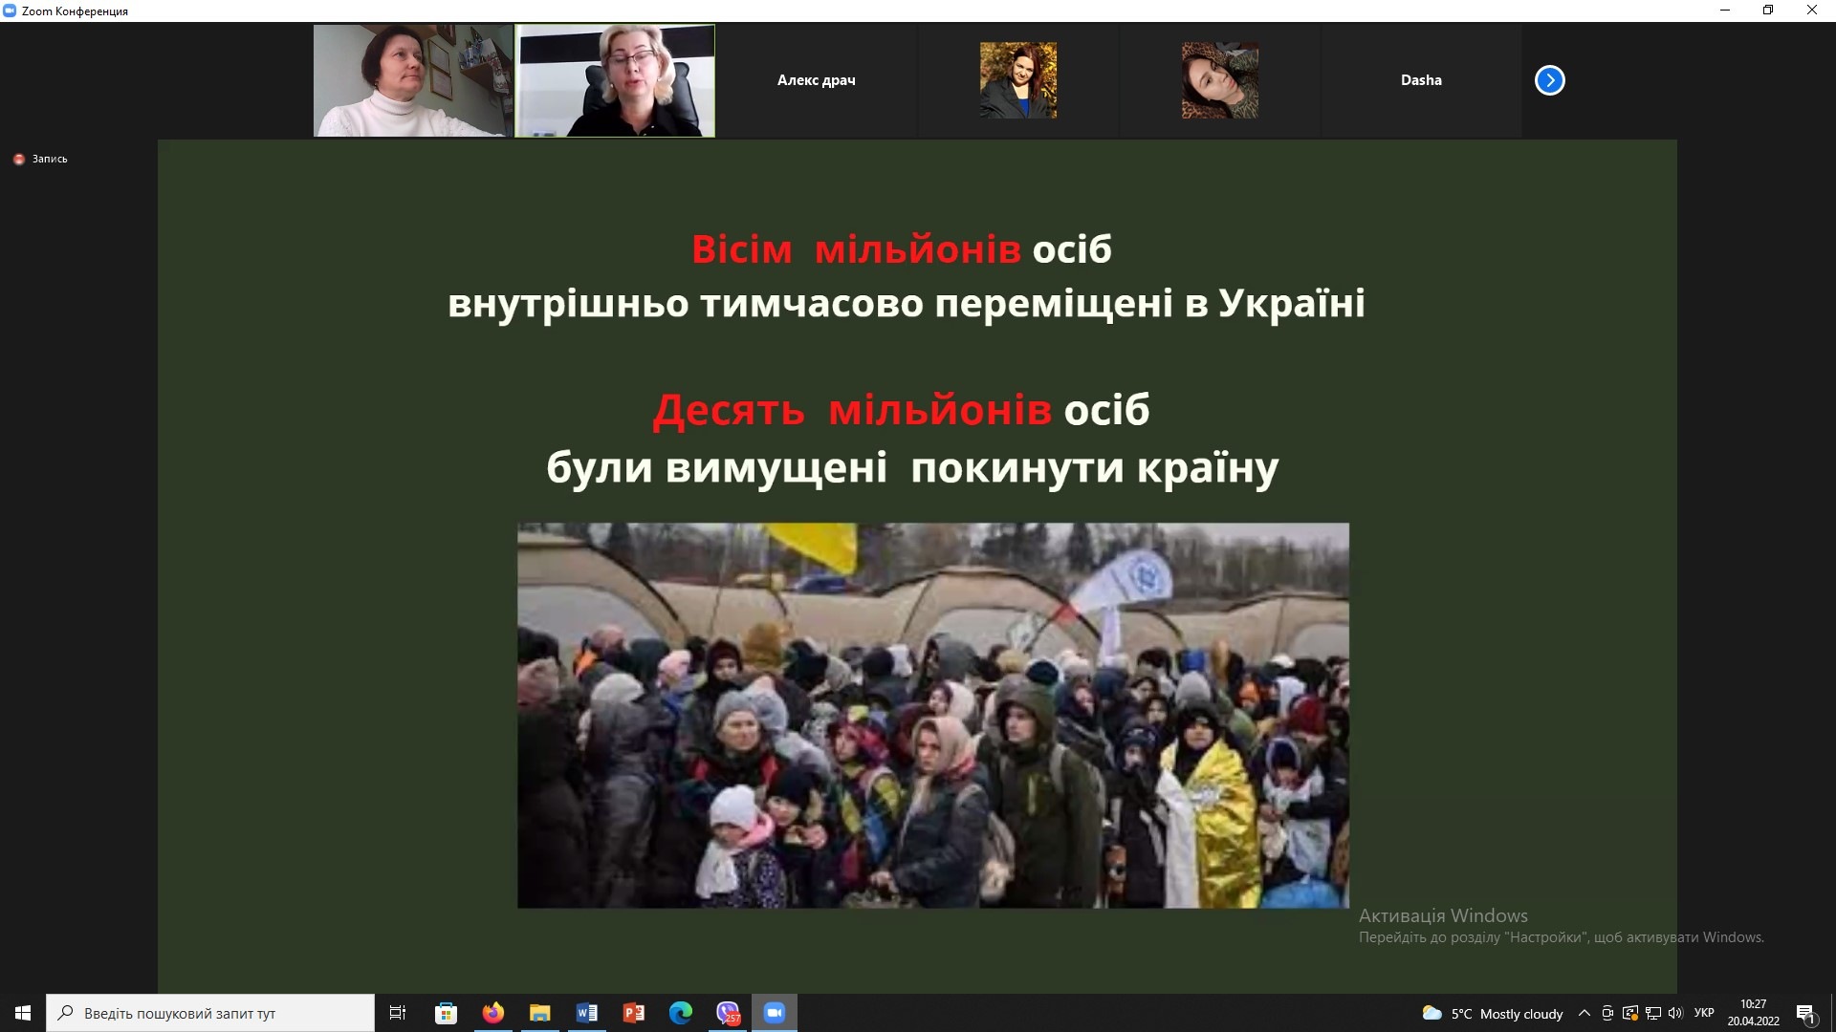Switch to Word in the taskbar

[x=587, y=1013]
